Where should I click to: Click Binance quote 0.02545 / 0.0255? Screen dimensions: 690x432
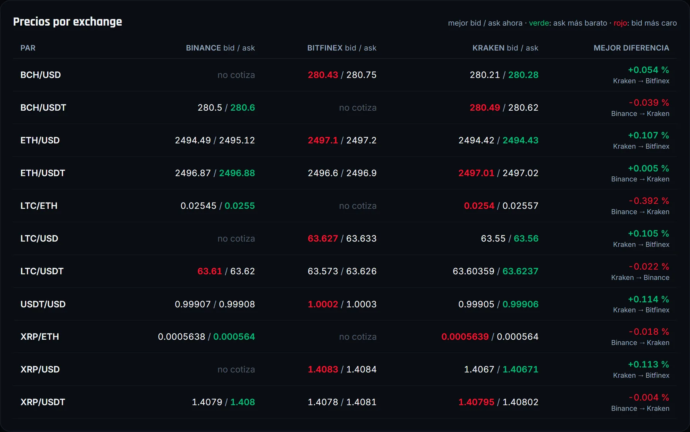tap(218, 206)
